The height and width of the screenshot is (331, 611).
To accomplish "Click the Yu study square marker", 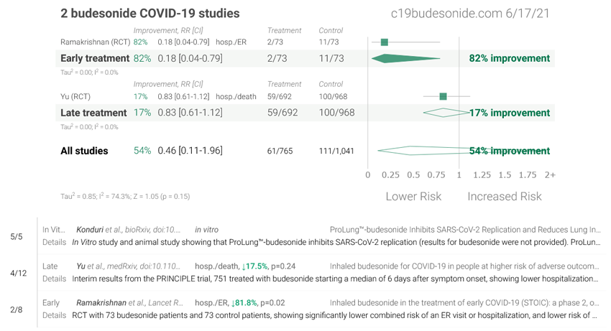I will click(443, 96).
